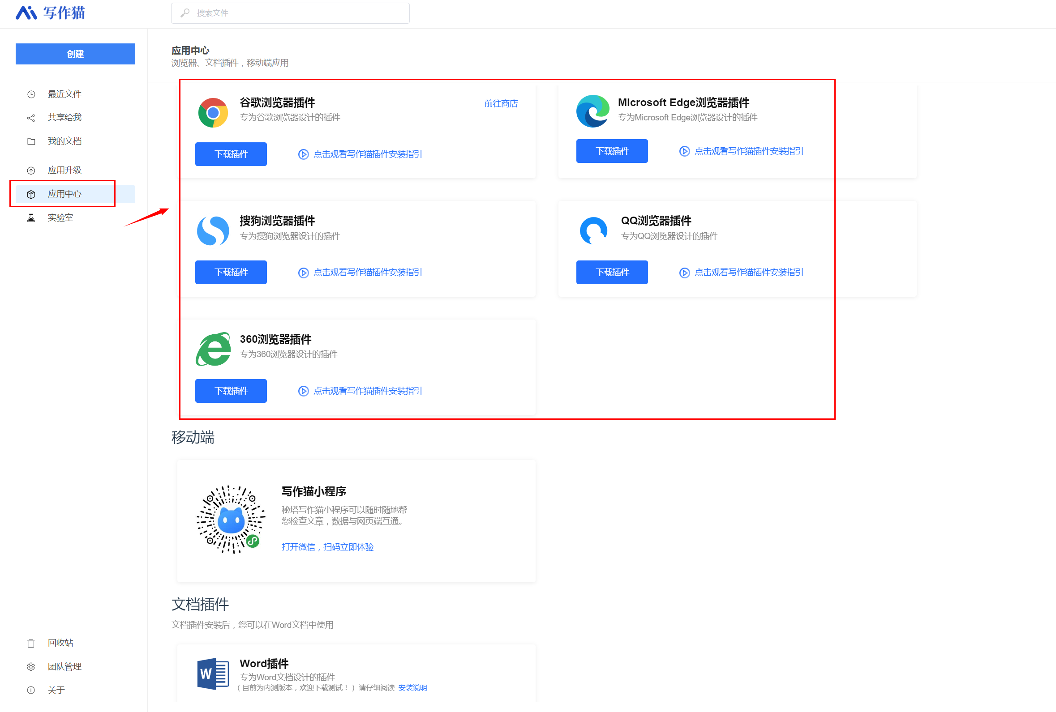Click the 360浏览器插件 title
The image size is (1056, 712).
(275, 339)
